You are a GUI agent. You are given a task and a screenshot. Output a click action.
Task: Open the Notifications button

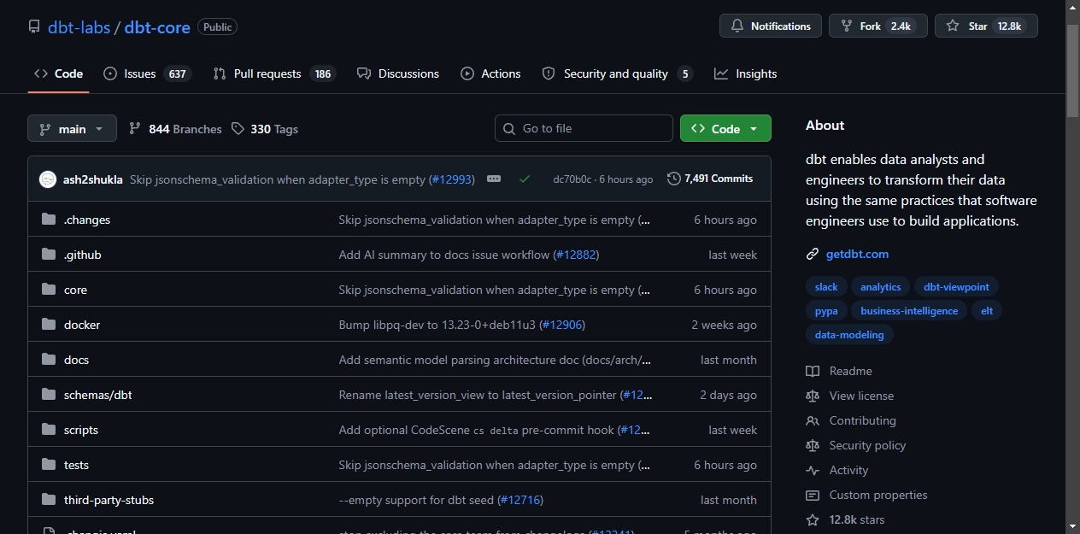click(x=771, y=26)
